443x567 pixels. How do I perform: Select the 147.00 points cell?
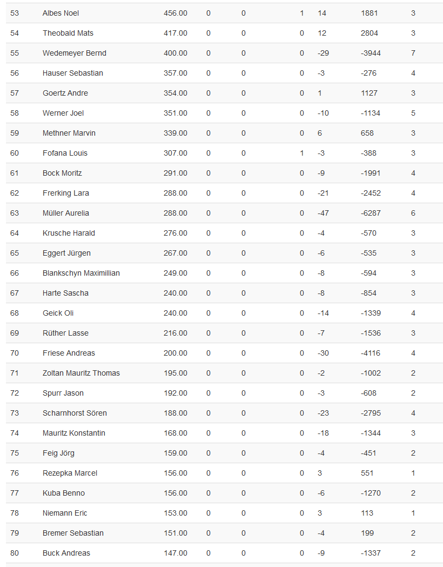pos(176,553)
